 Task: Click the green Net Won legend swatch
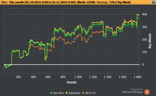51,93
